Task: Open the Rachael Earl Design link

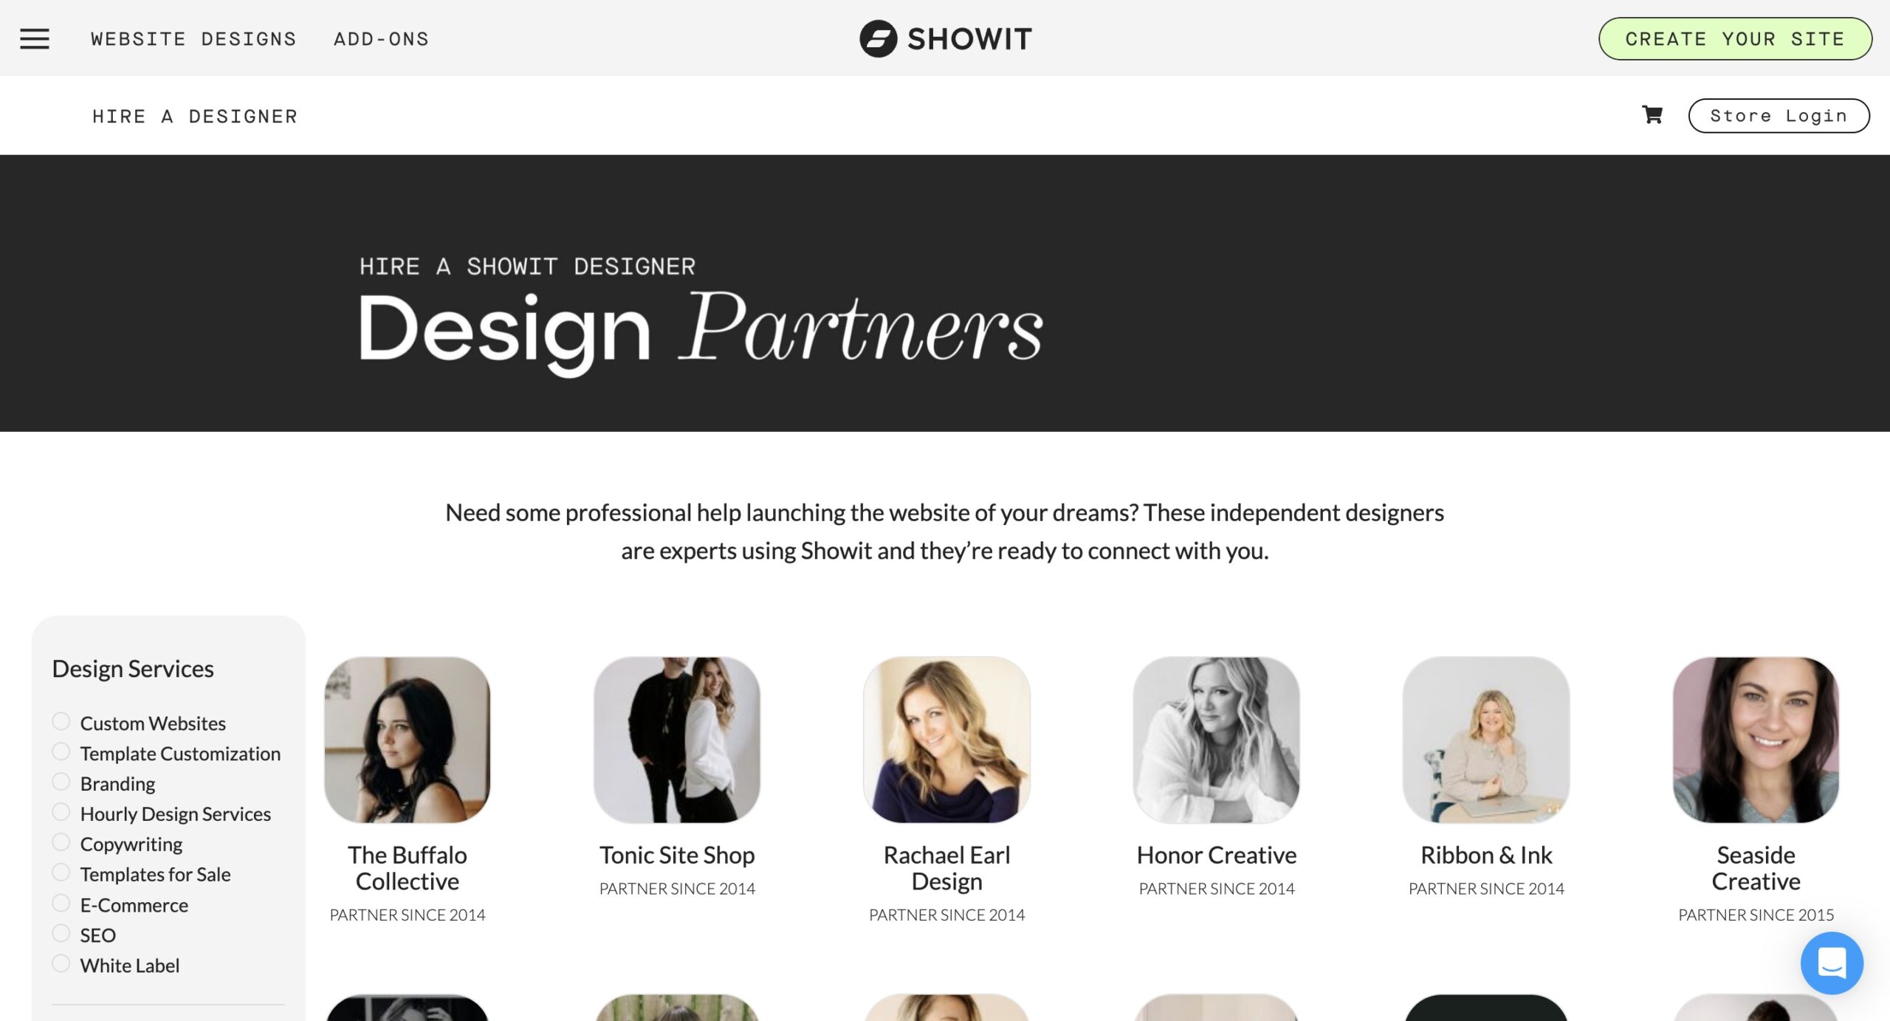Action: pos(946,868)
